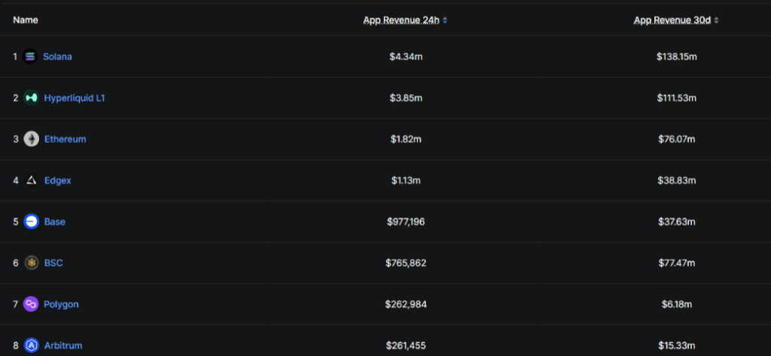Go to the Ethereum chain page
This screenshot has height=356, width=771.
65,139
